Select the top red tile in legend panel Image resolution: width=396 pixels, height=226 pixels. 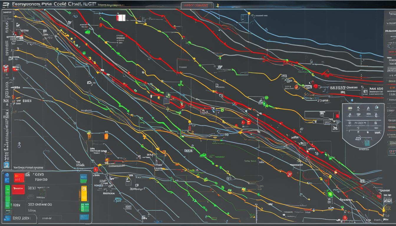pyautogui.click(x=19, y=177)
